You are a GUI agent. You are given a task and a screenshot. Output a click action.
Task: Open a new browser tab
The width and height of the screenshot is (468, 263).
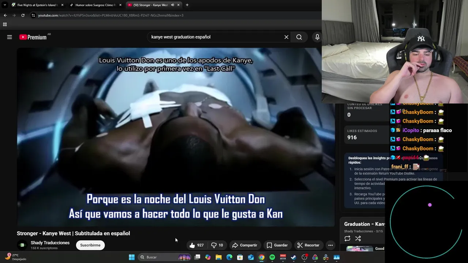(x=187, y=5)
